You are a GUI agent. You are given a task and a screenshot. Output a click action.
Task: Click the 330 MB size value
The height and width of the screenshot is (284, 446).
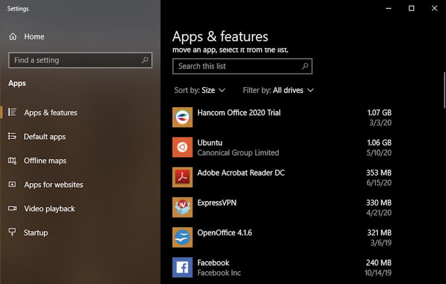pos(379,203)
